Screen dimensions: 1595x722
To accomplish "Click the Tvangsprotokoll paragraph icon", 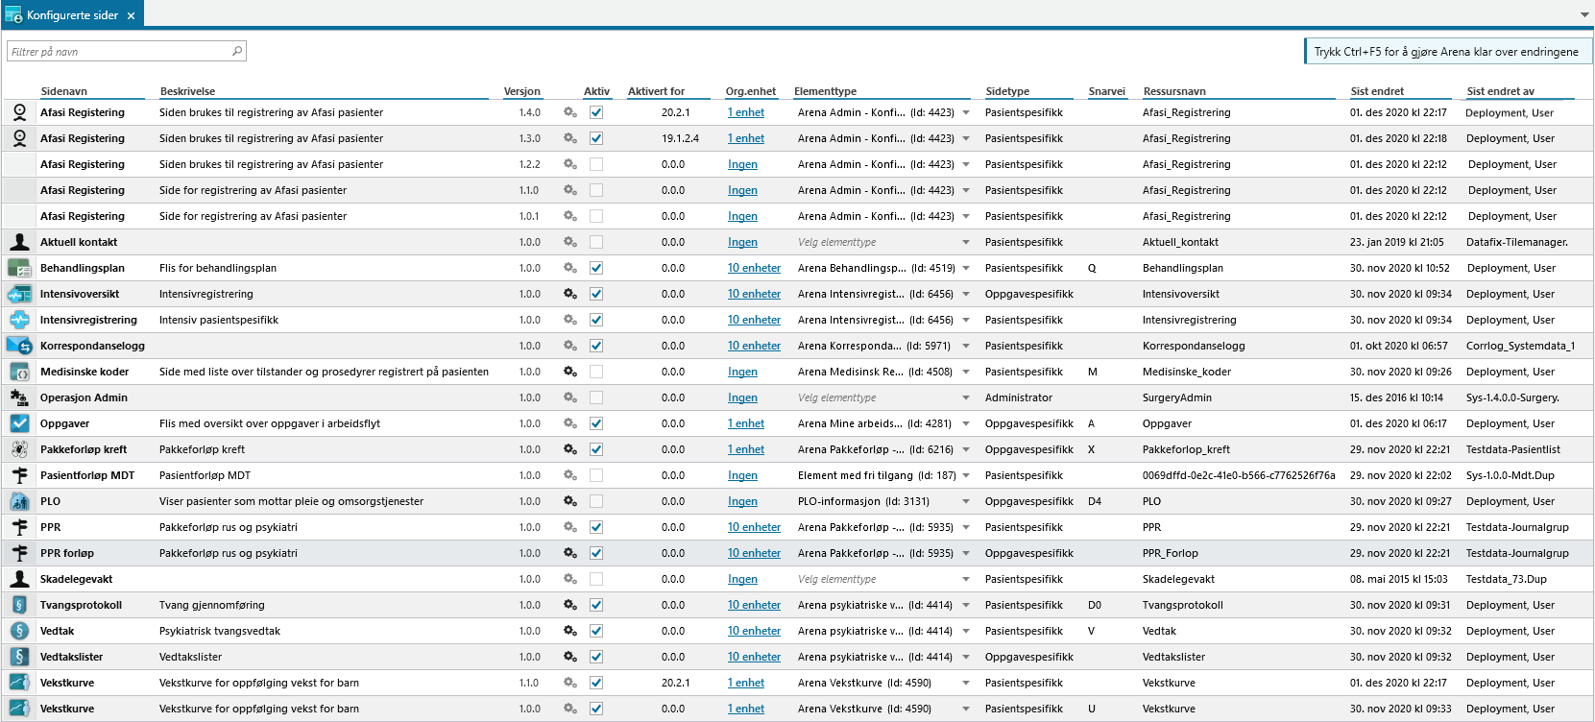I will tap(19, 605).
